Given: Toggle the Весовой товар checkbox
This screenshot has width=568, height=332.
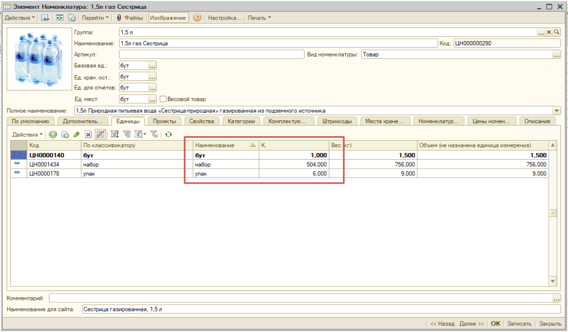Looking at the screenshot, I should [x=163, y=99].
